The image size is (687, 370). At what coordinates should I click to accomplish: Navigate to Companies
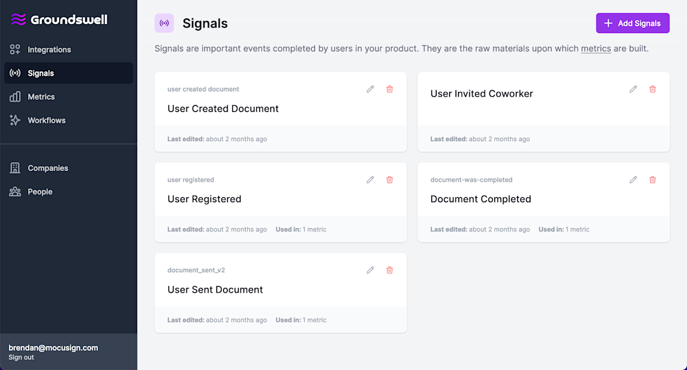48,168
